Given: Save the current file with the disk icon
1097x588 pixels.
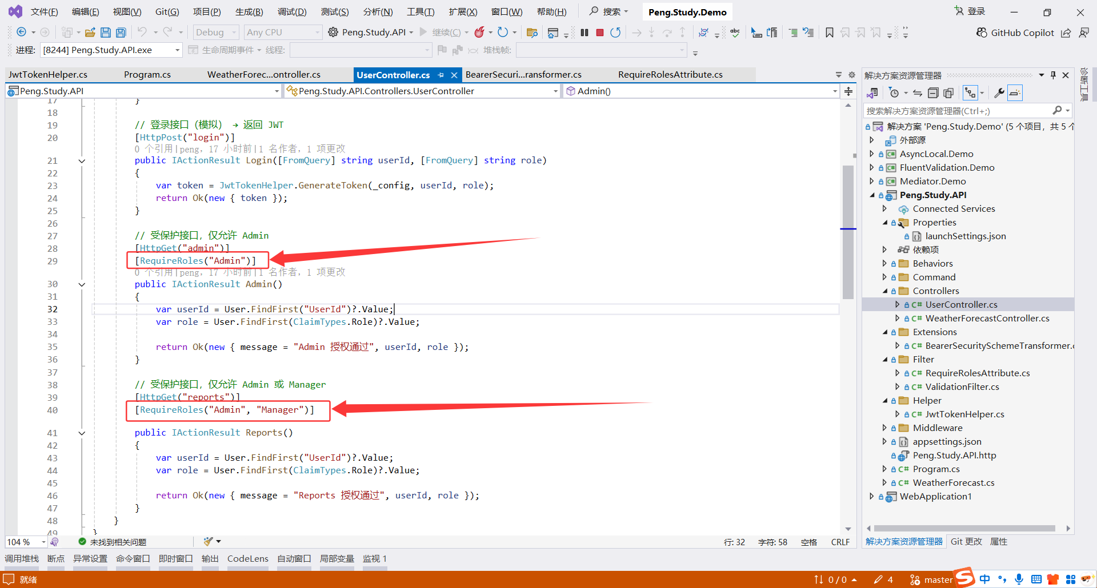Looking at the screenshot, I should [x=106, y=33].
